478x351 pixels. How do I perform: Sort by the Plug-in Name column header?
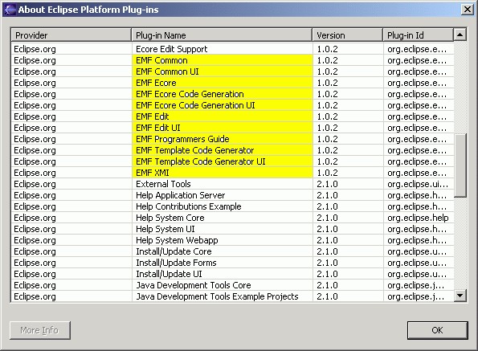point(222,35)
